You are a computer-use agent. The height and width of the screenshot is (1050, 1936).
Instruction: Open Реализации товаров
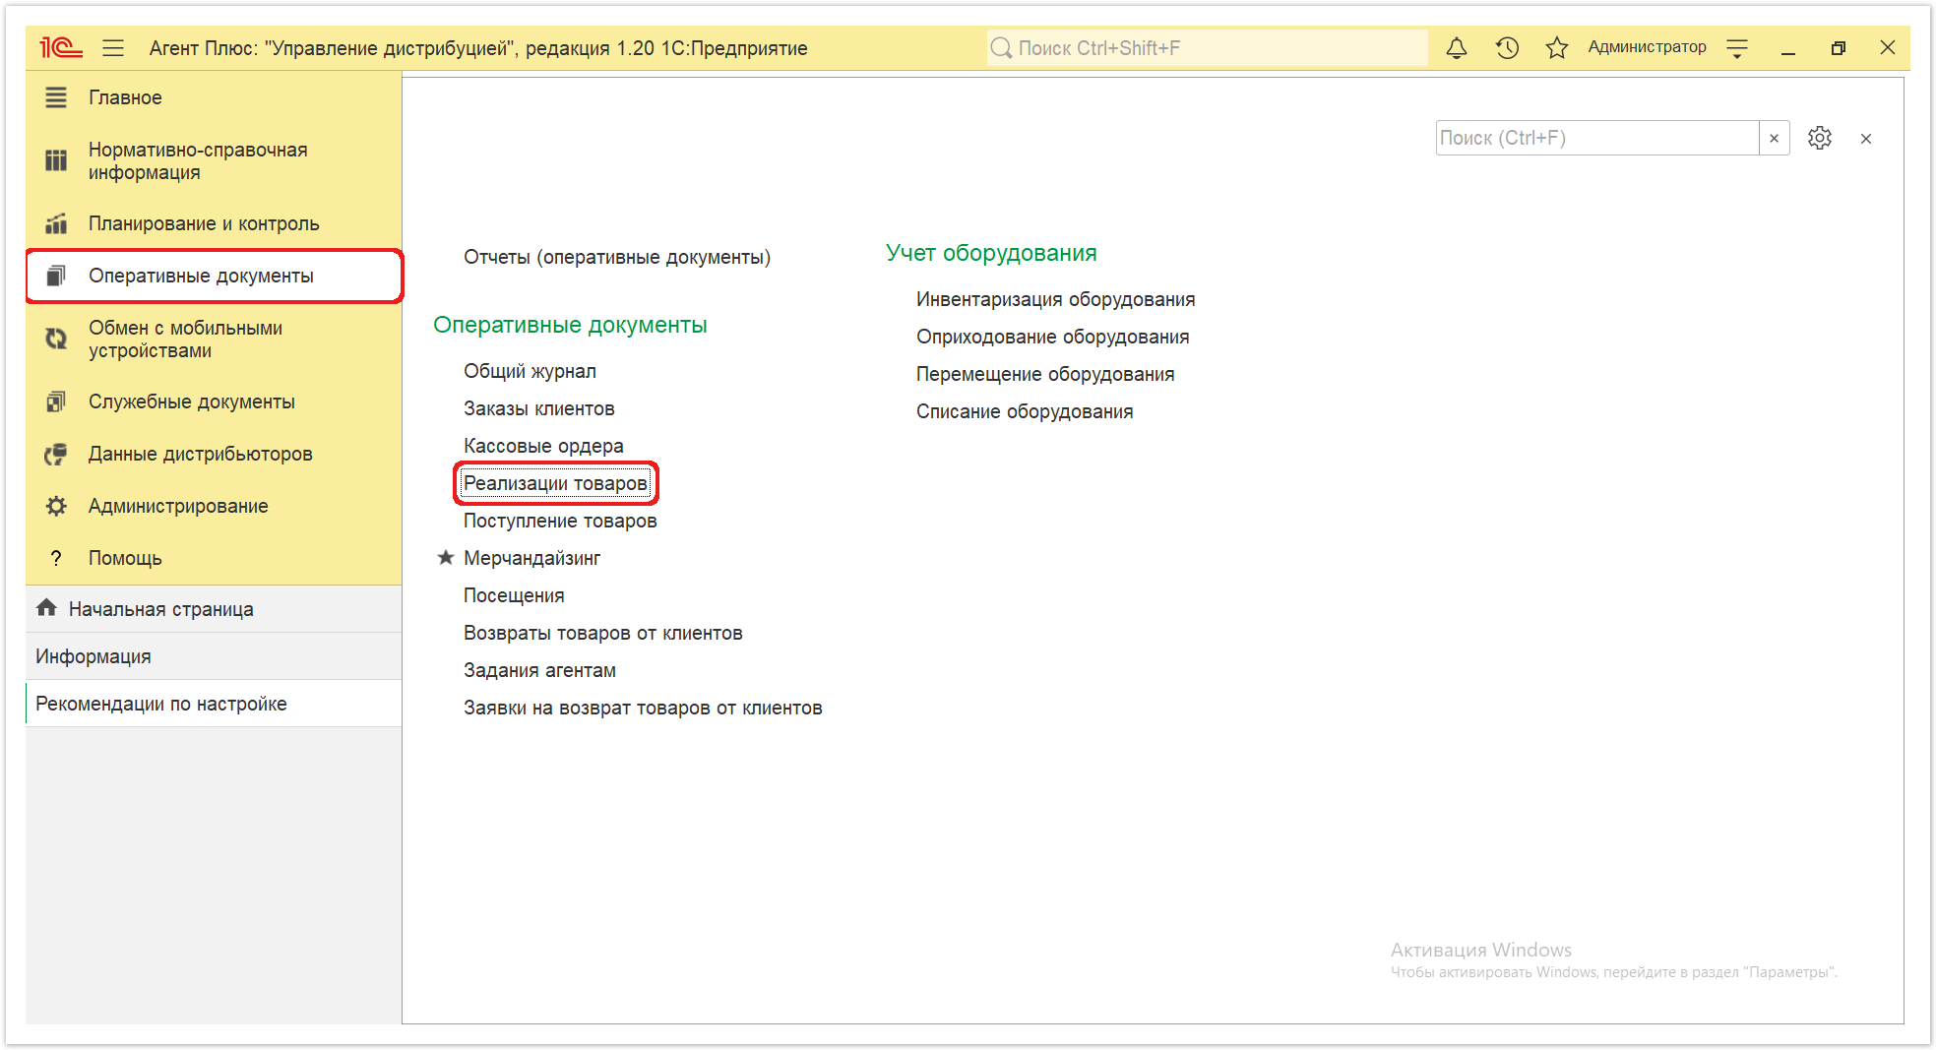point(555,483)
